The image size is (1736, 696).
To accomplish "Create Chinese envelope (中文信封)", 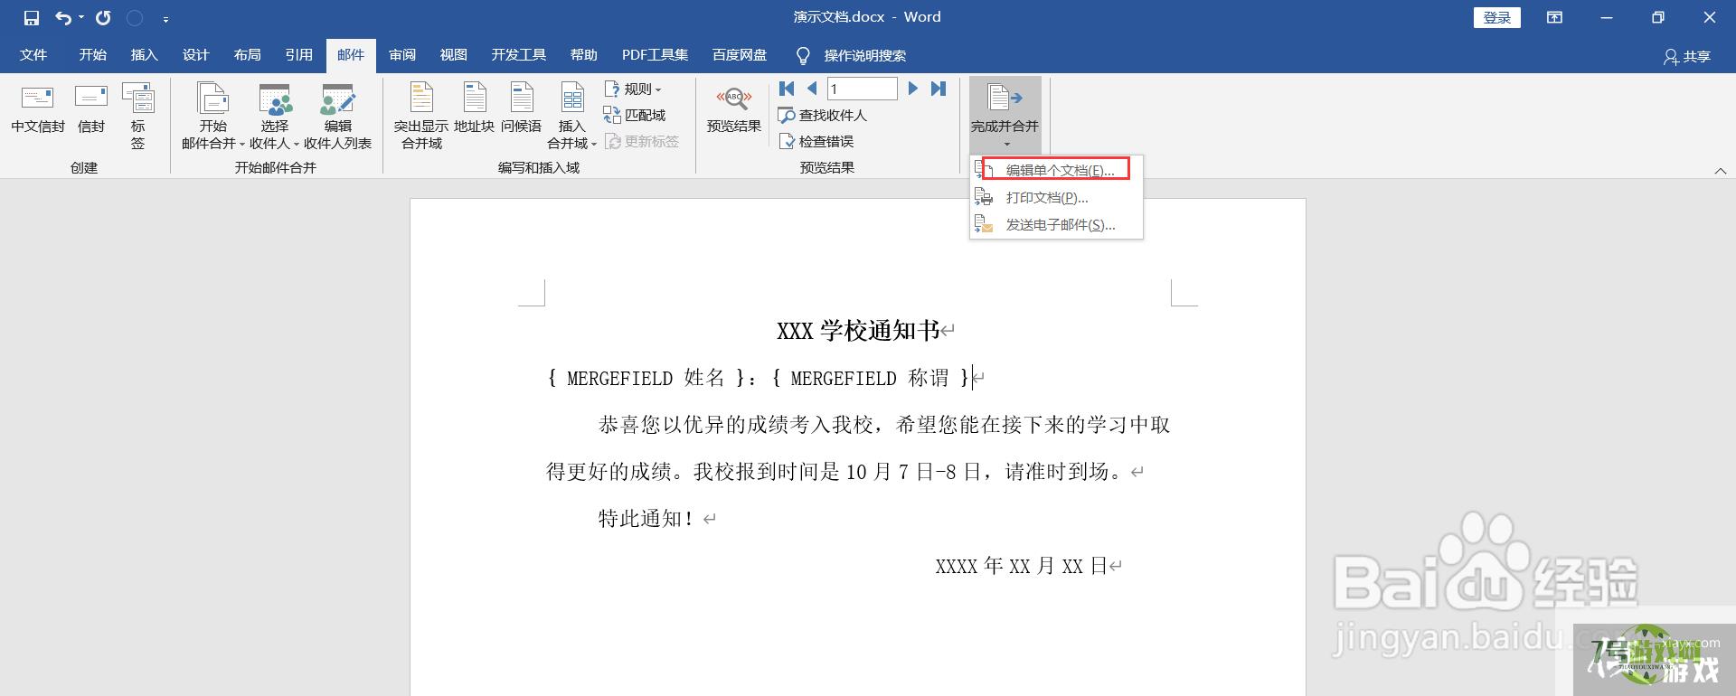I will (38, 109).
